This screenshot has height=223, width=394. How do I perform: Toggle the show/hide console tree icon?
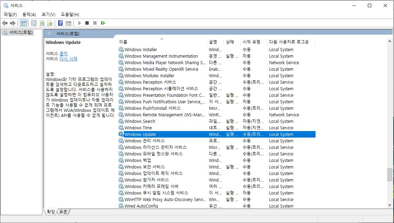click(24, 23)
